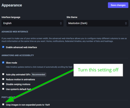Check Reduce motion in animations

(x=3, y=79)
